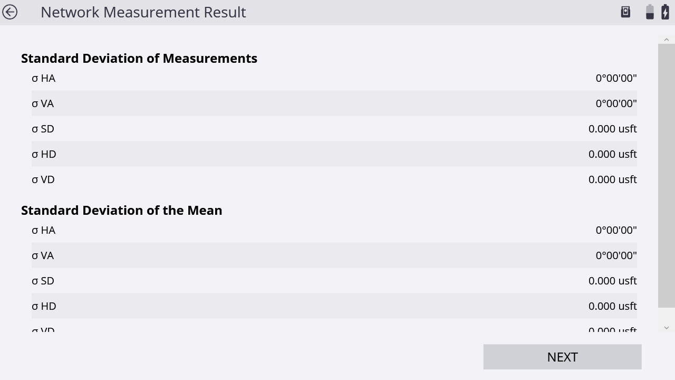Select σ VD row under Measurements
This screenshot has width=675, height=380.
tap(334, 179)
